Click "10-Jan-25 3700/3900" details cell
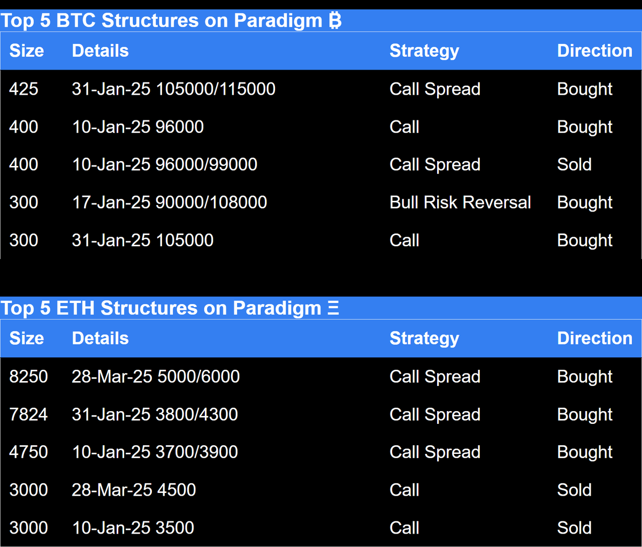Viewport: 642px width, 547px height. [155, 452]
